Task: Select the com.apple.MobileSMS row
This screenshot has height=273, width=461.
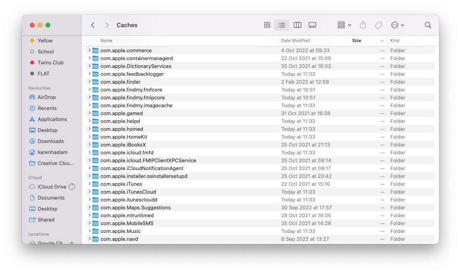Action: (260, 223)
